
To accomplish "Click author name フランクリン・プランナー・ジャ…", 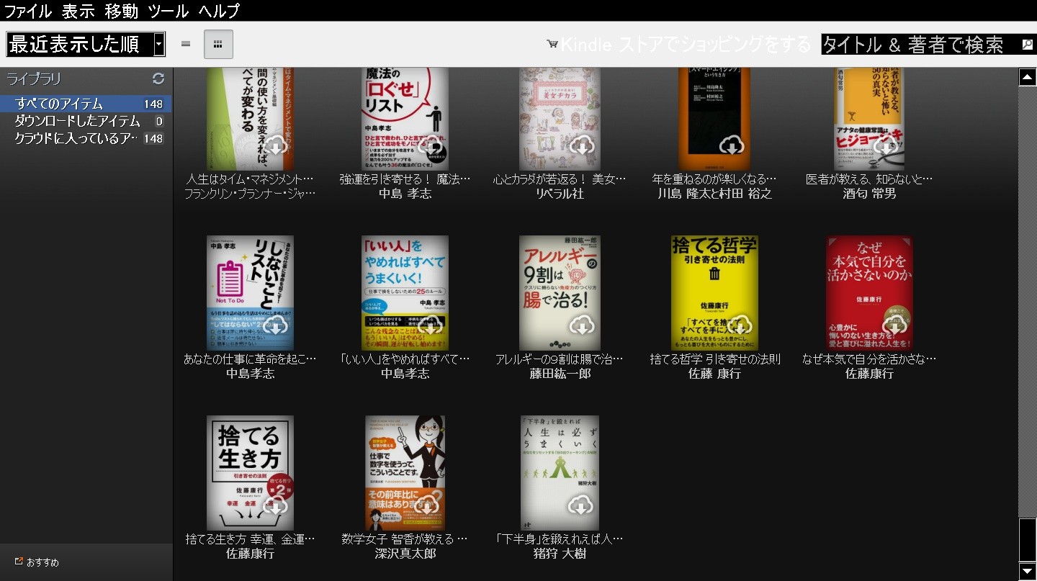I will coord(250,194).
